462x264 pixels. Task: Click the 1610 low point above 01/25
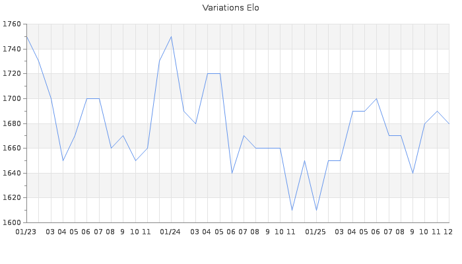click(316, 210)
